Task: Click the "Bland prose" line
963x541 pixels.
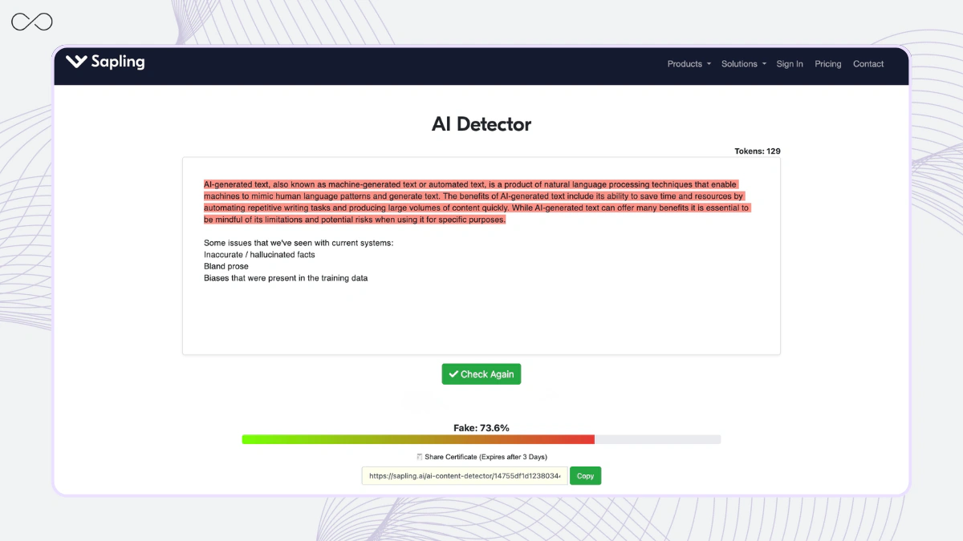Action: tap(226, 266)
